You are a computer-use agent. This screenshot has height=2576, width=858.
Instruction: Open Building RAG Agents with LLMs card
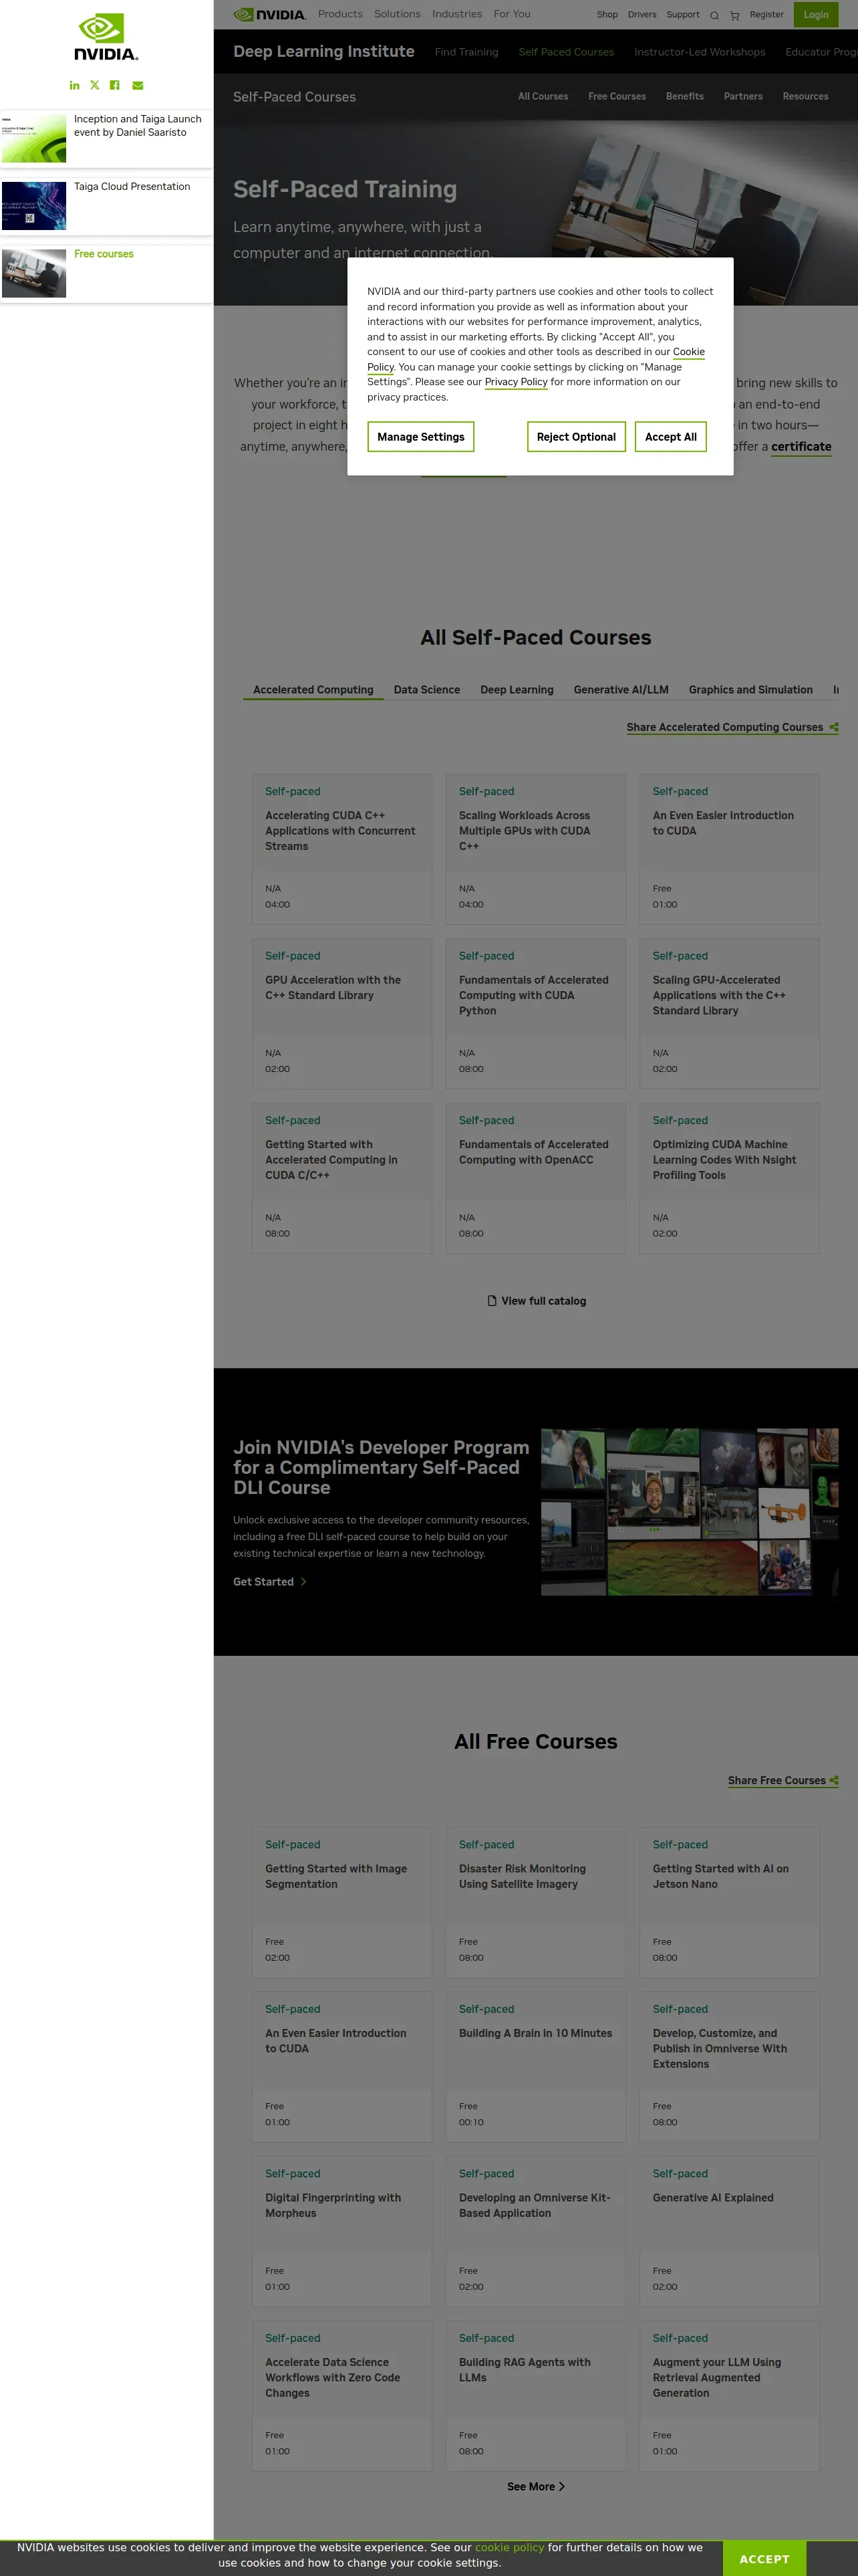point(535,2396)
